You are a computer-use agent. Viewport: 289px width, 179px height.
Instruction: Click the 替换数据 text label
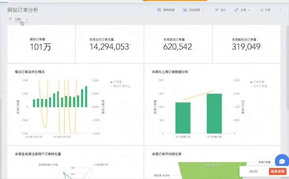(169, 10)
